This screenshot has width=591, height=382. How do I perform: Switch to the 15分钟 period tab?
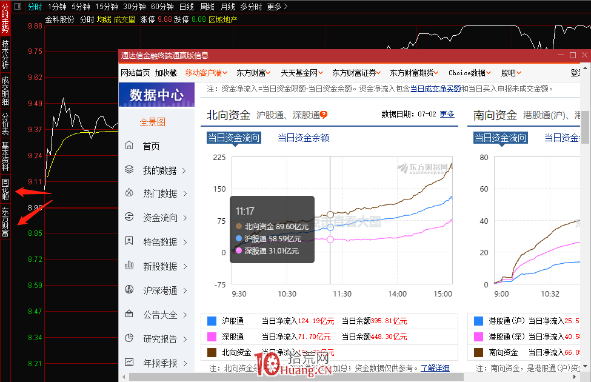[106, 7]
